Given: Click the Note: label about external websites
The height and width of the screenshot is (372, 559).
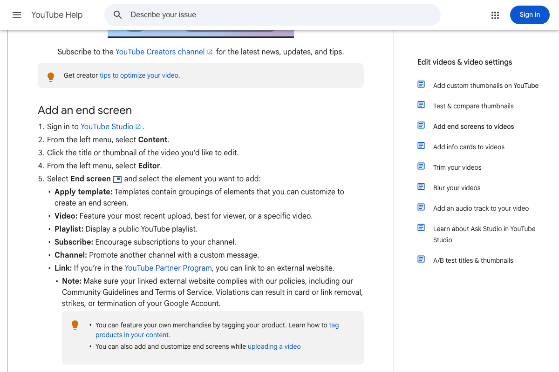Looking at the screenshot, I should [x=72, y=281].
